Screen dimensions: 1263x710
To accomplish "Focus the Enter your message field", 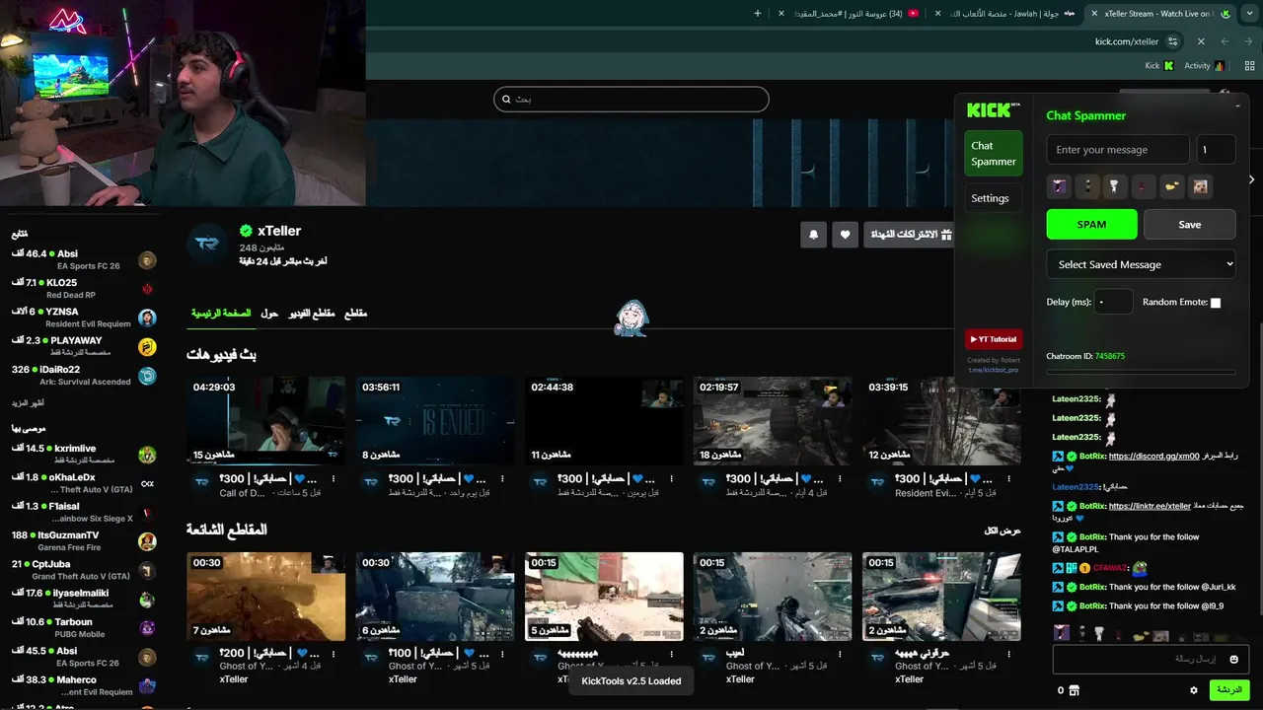I will [x=1118, y=150].
